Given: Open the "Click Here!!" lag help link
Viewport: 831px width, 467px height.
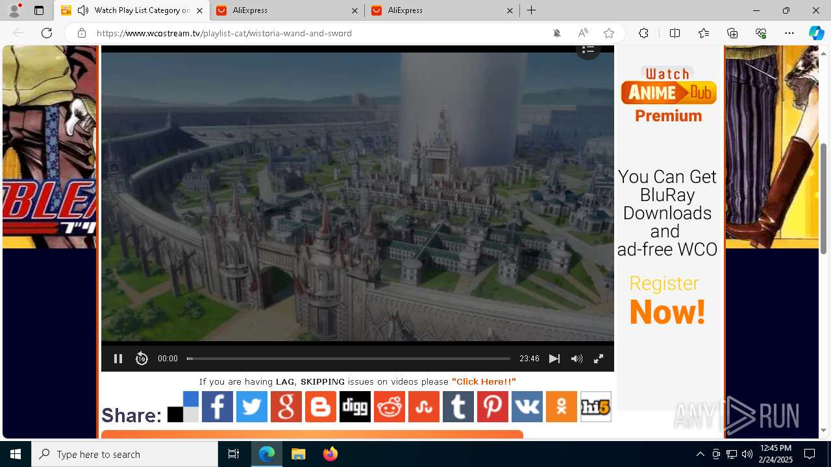Looking at the screenshot, I should point(484,381).
